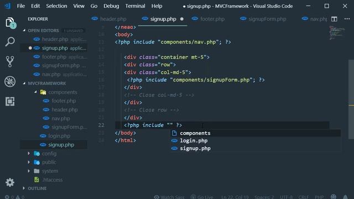Open the Manage gear menu
The width and height of the screenshot is (354, 199).
[10, 182]
